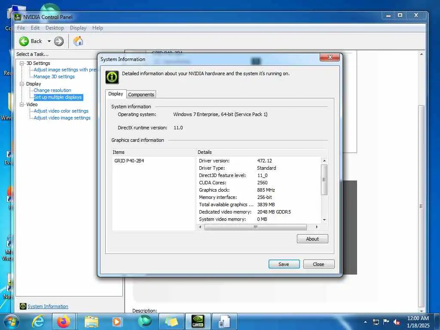440x330 pixels.
Task: Select GRID P40-2B4 in Items list
Action: coord(129,161)
